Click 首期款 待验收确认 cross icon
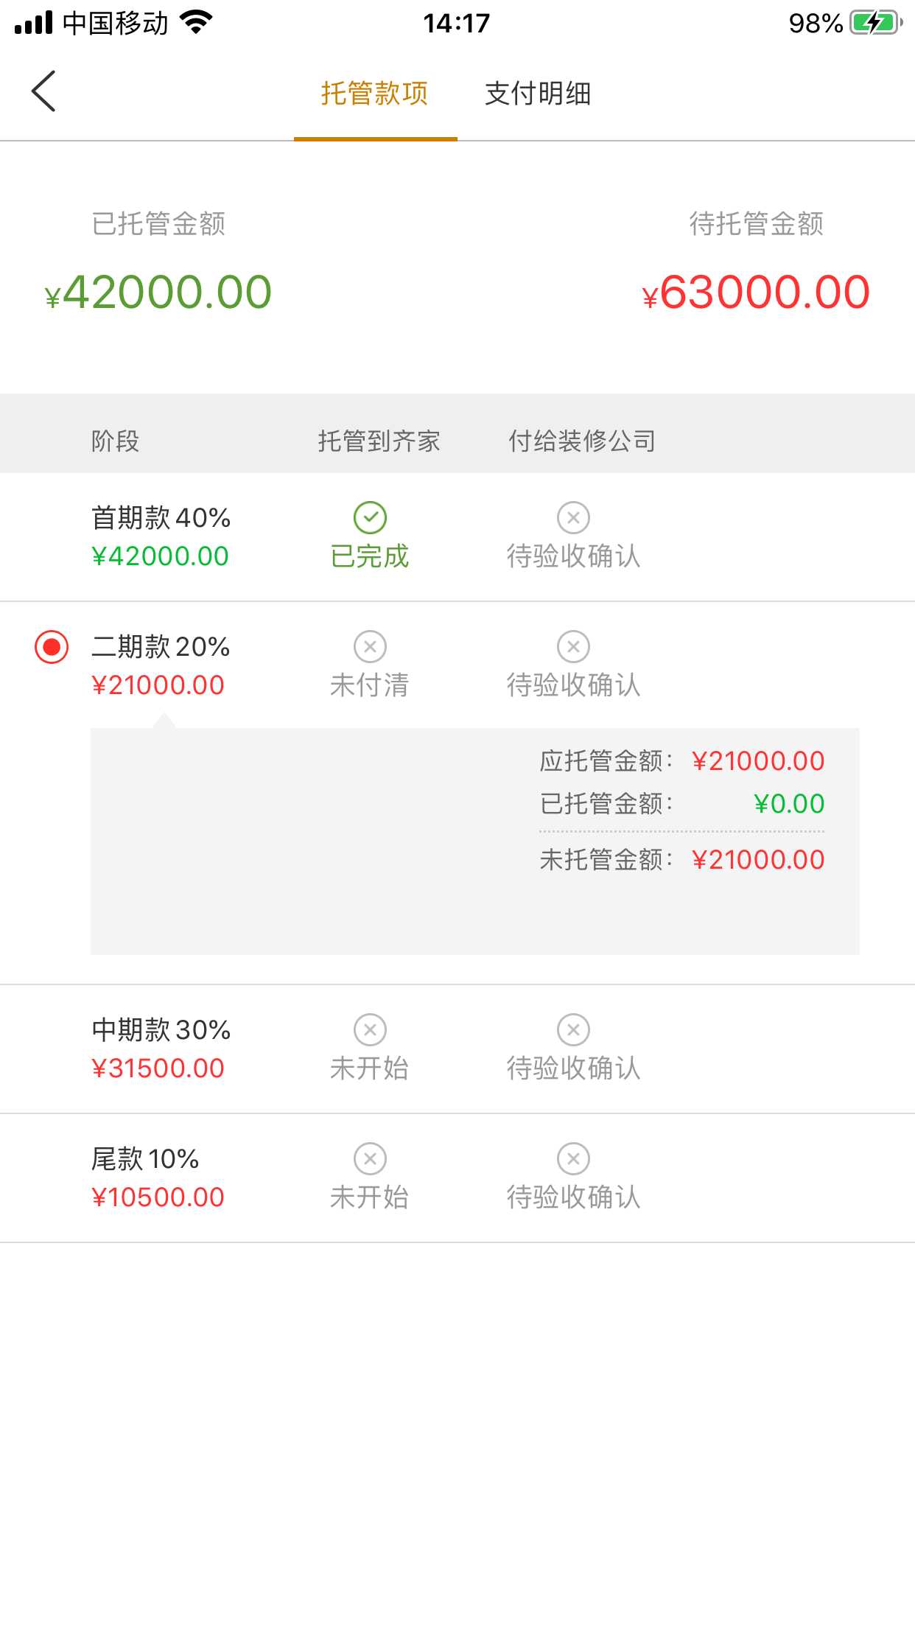 click(573, 517)
